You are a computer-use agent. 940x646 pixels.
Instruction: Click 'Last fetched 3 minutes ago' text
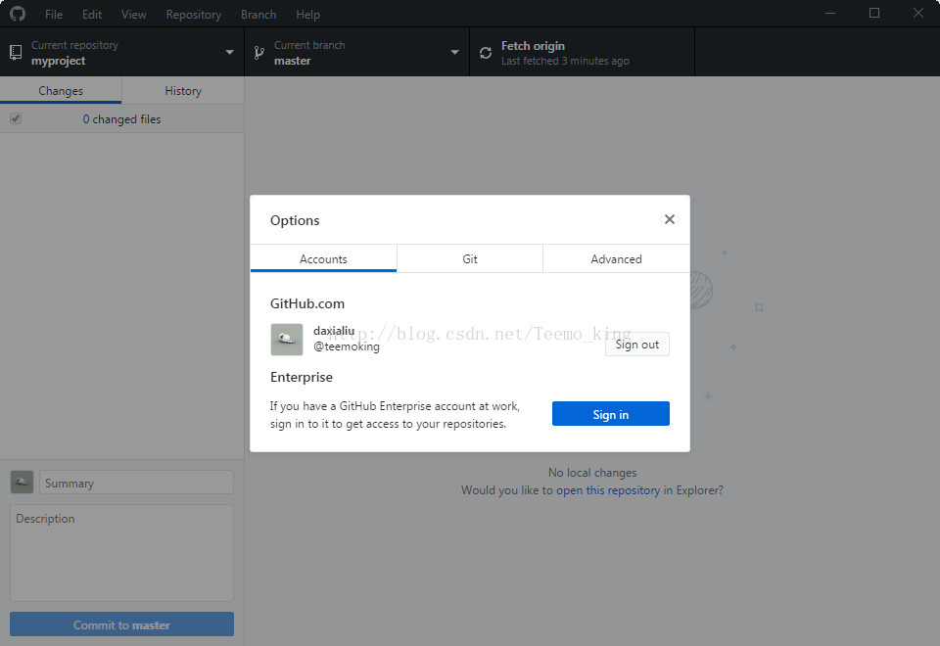(565, 61)
